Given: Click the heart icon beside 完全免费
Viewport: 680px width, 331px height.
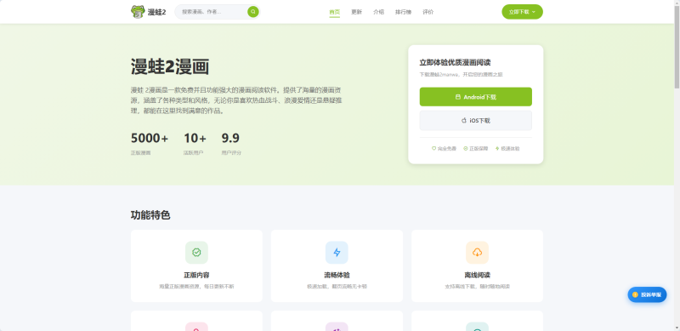Looking at the screenshot, I should coord(433,149).
